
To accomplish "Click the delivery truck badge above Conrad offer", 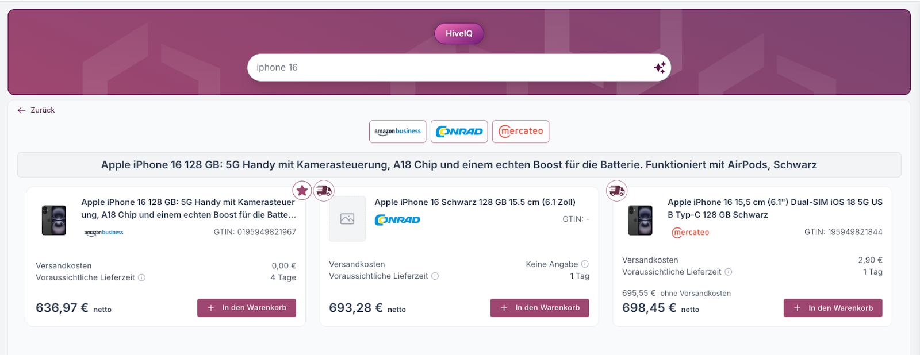I will [x=324, y=190].
